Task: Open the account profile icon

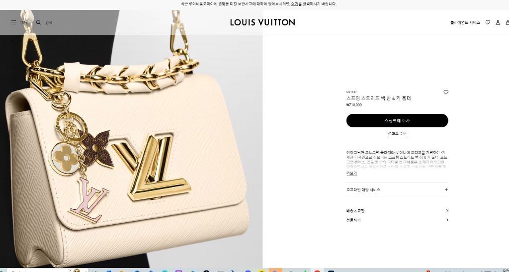Action: coord(498,22)
